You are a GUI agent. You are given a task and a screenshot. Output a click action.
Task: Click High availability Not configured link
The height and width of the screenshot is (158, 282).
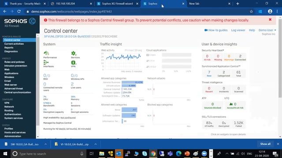click(68, 118)
